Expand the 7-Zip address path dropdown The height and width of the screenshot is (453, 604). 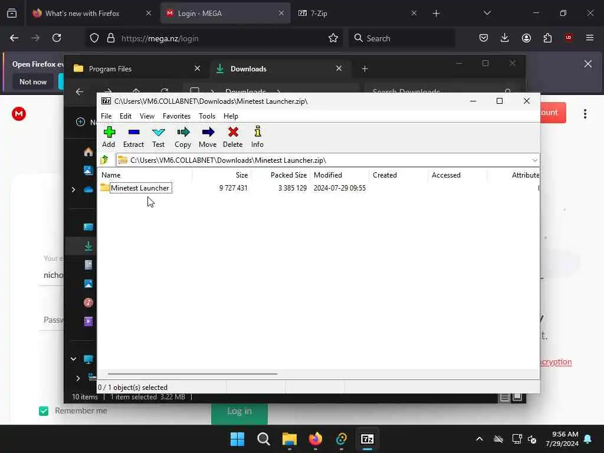[x=534, y=160]
